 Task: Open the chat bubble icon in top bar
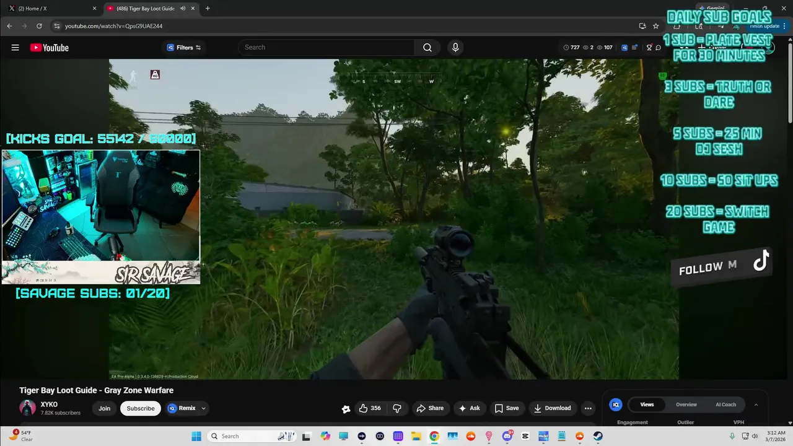point(659,48)
